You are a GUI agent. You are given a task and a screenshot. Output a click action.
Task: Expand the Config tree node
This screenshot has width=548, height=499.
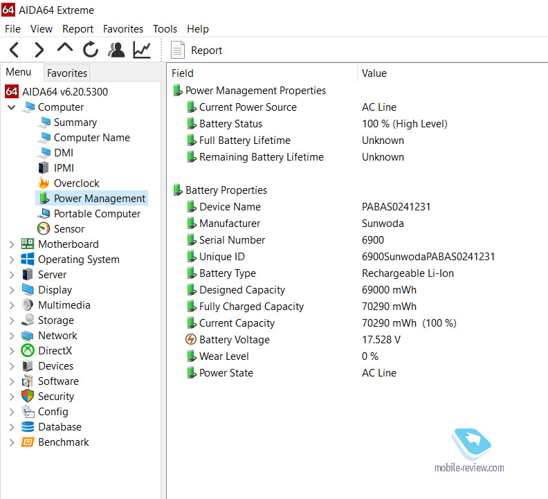[12, 412]
